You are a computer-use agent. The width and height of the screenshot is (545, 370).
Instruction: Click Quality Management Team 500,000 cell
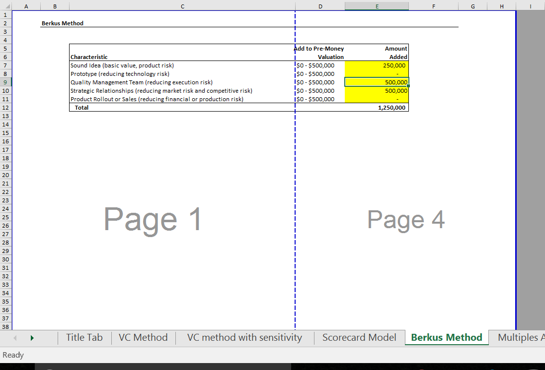377,82
